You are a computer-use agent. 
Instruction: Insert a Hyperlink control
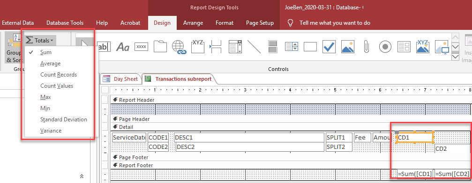pyautogui.click(x=179, y=47)
